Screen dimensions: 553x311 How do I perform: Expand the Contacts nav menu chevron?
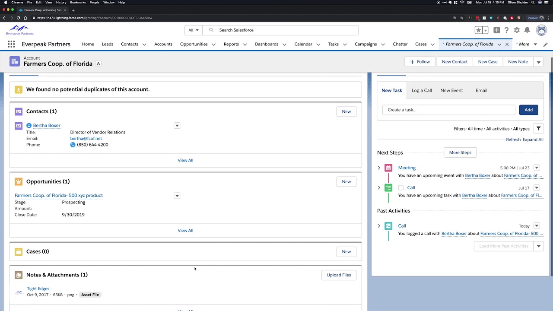(144, 44)
